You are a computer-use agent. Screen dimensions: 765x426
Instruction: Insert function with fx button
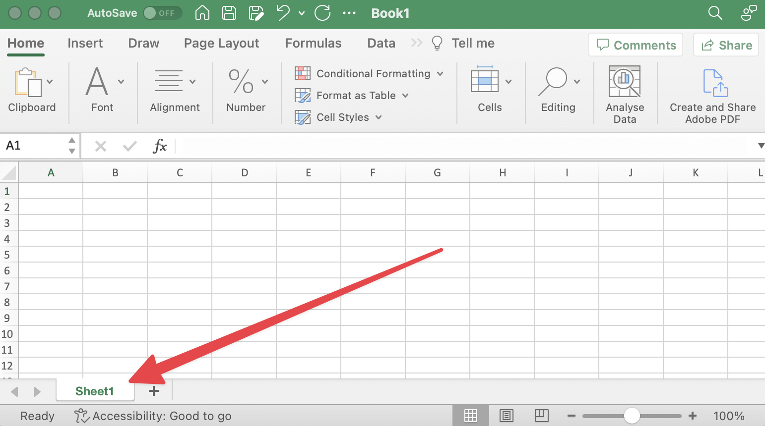(x=160, y=146)
